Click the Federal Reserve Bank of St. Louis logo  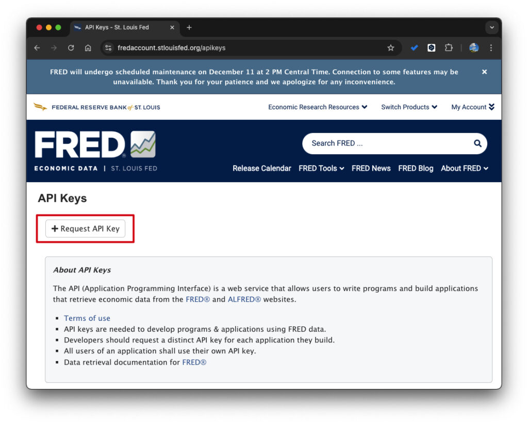point(97,107)
